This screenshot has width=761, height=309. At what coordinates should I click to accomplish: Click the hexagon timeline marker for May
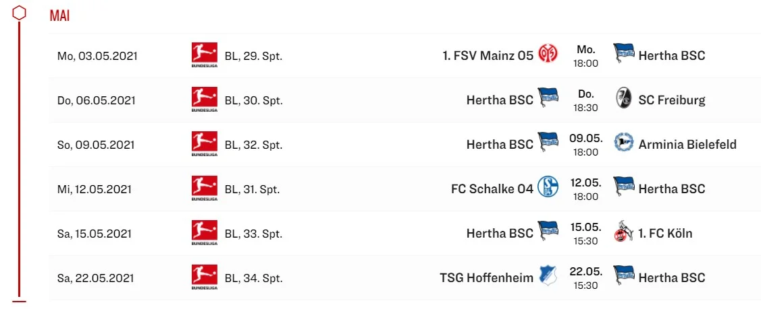(x=20, y=13)
